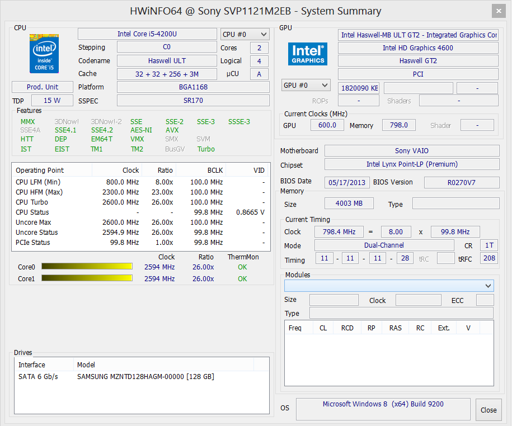Click the Close button at bottom

[x=488, y=410]
